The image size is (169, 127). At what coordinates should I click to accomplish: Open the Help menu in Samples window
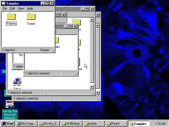pos(30,8)
